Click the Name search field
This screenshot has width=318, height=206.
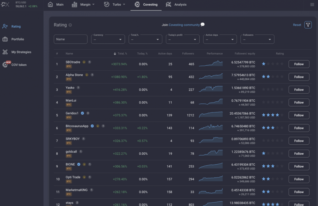70,39
